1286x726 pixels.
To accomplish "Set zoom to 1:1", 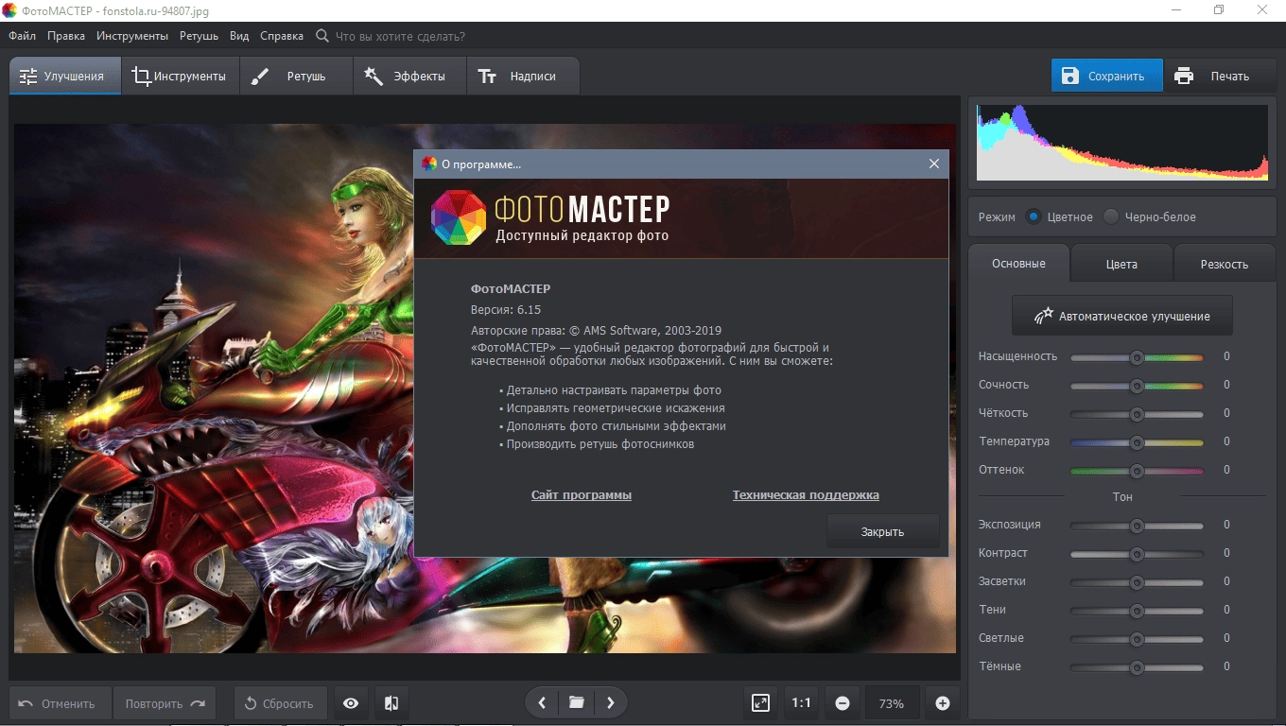I will coord(802,703).
